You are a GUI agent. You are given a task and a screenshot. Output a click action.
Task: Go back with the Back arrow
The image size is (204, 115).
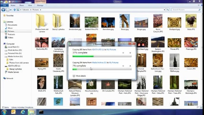tap(4, 10)
